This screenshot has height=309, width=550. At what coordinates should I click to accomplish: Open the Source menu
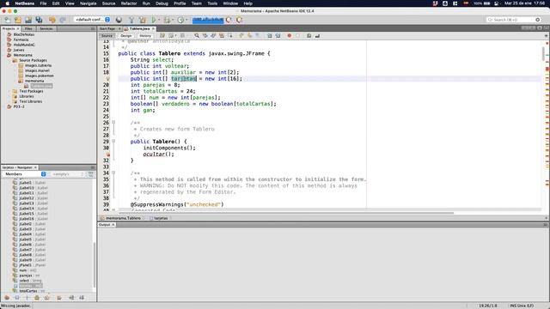pyautogui.click(x=108, y=3)
